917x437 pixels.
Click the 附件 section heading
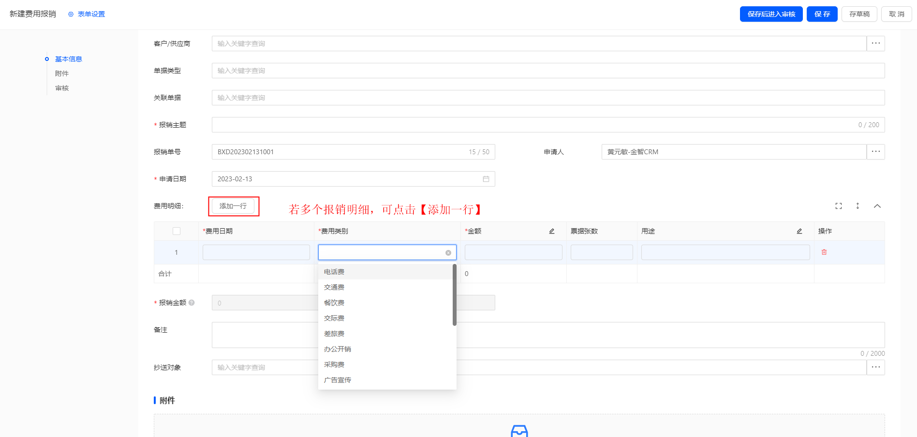point(167,400)
